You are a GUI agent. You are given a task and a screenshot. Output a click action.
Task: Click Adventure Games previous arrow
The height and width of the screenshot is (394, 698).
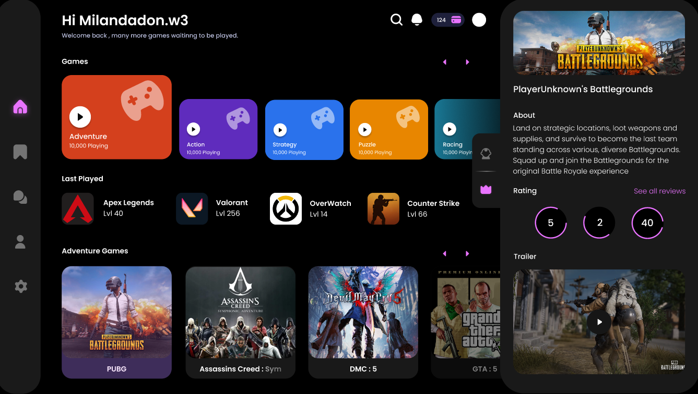(x=445, y=254)
